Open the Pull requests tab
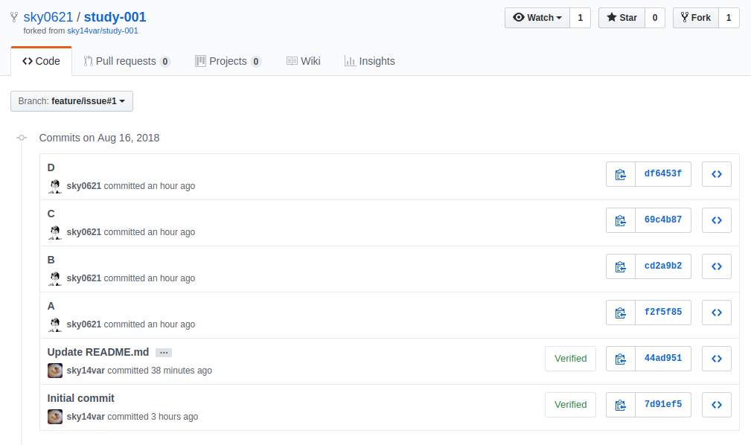The height and width of the screenshot is (445, 751). tap(127, 61)
